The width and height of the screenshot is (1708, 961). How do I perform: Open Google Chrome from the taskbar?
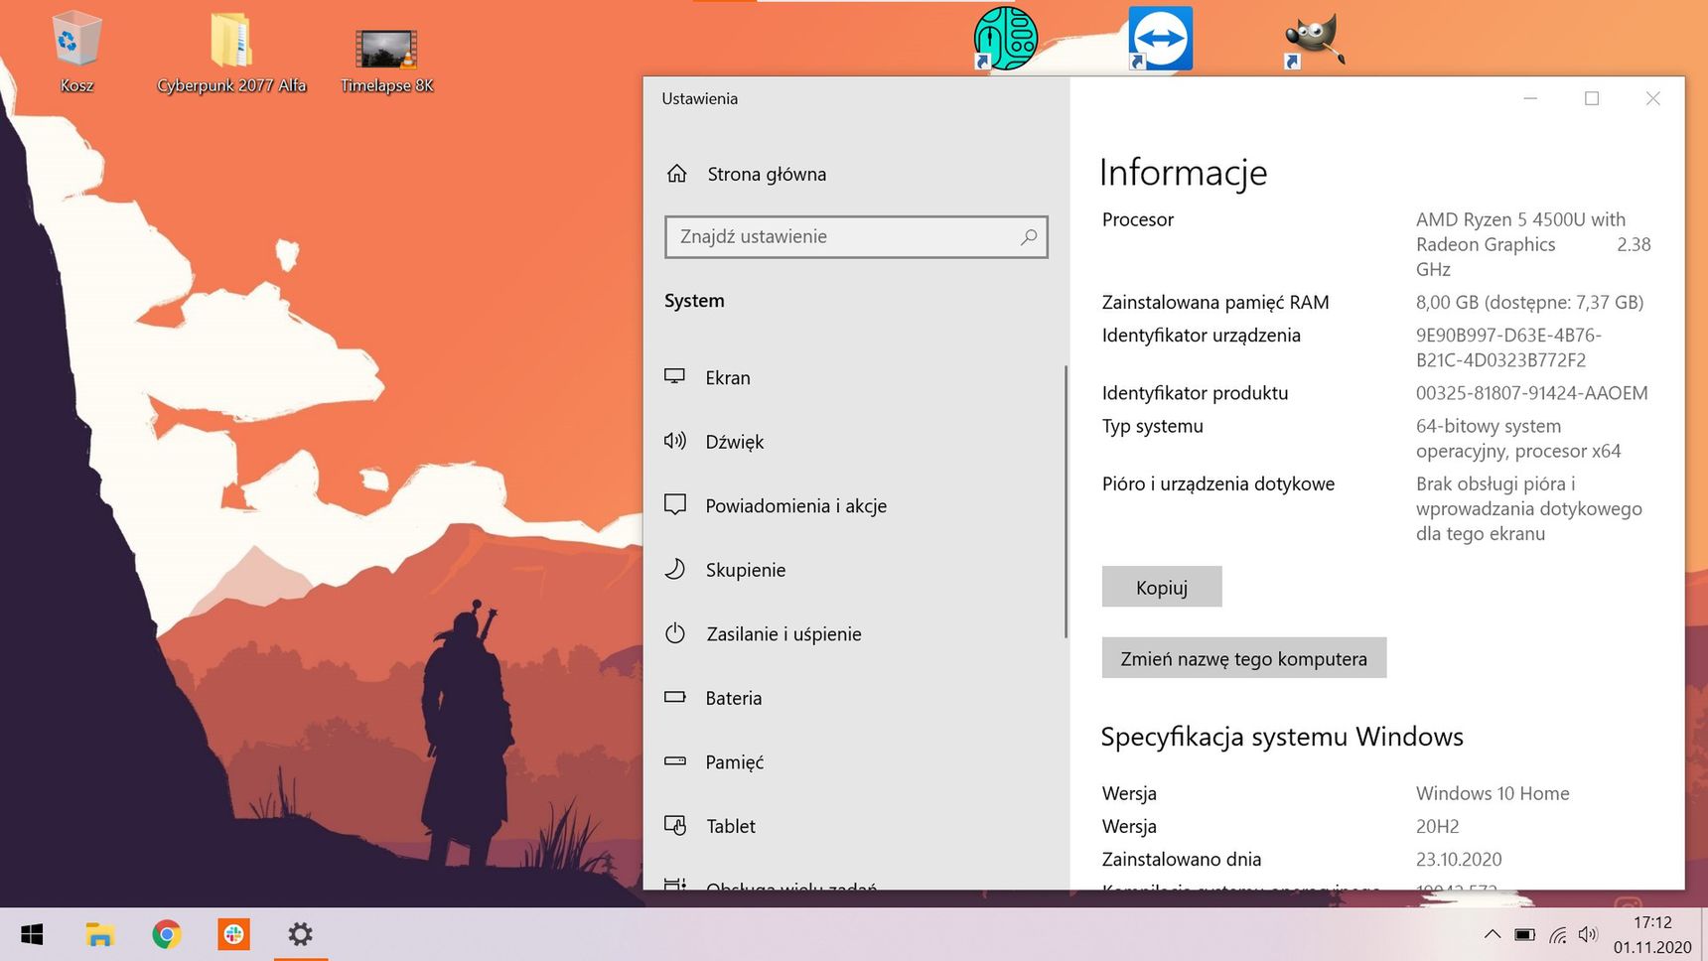point(167,934)
